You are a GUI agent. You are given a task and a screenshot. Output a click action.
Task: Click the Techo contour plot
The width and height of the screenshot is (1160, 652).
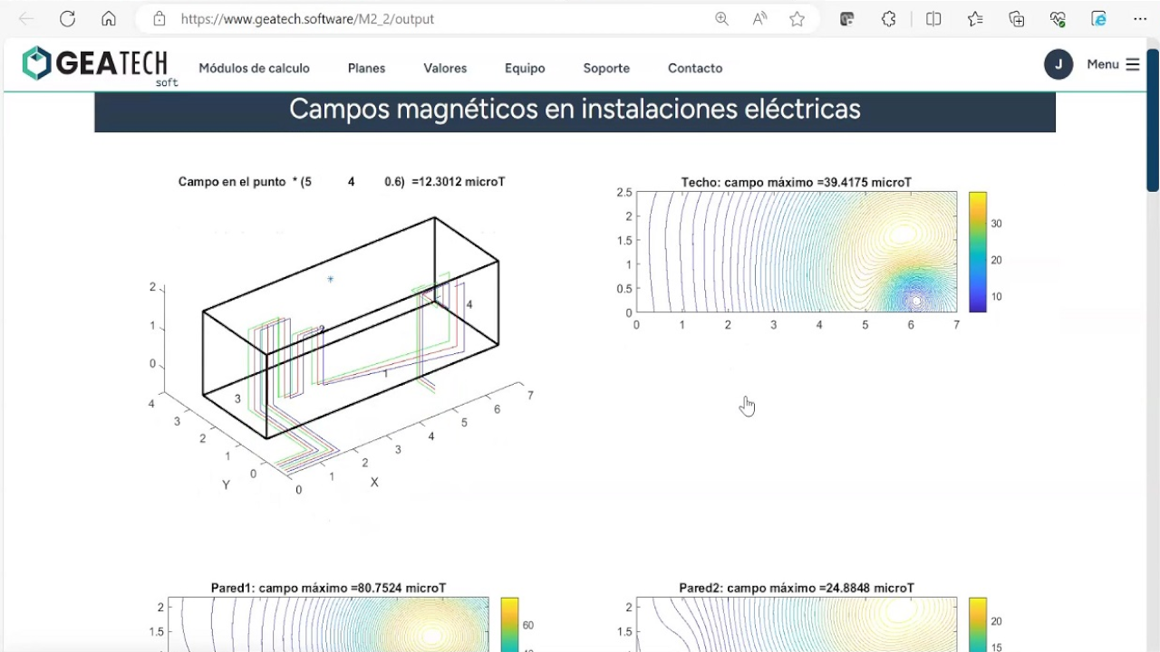(x=797, y=252)
